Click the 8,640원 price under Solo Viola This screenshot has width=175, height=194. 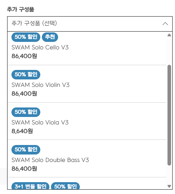[x=22, y=131]
